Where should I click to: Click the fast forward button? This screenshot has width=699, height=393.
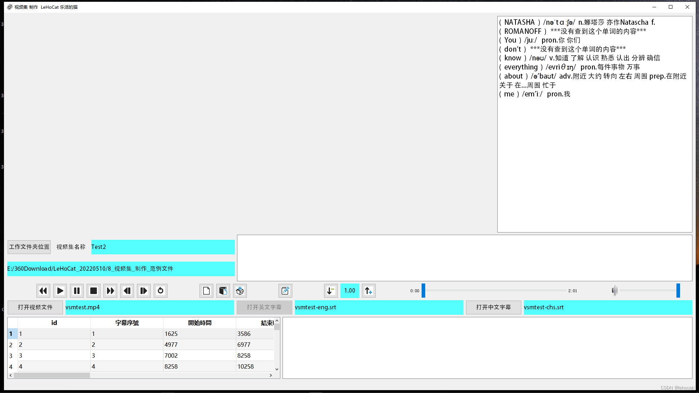[x=110, y=291]
